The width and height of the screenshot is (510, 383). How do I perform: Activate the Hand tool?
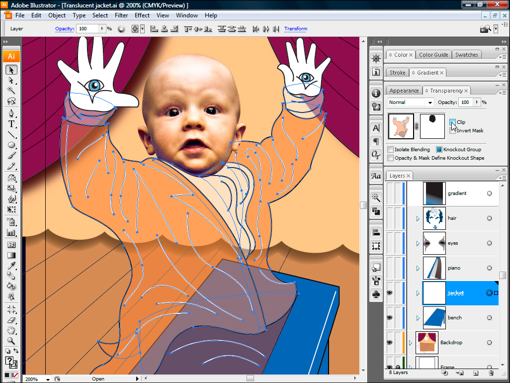pos(11,331)
